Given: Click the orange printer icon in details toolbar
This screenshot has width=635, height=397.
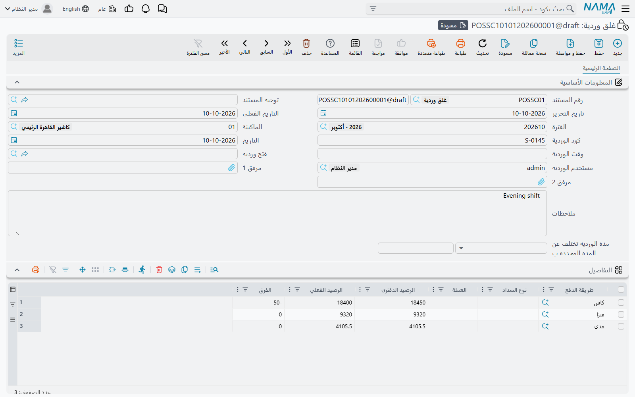Looking at the screenshot, I should [x=36, y=270].
